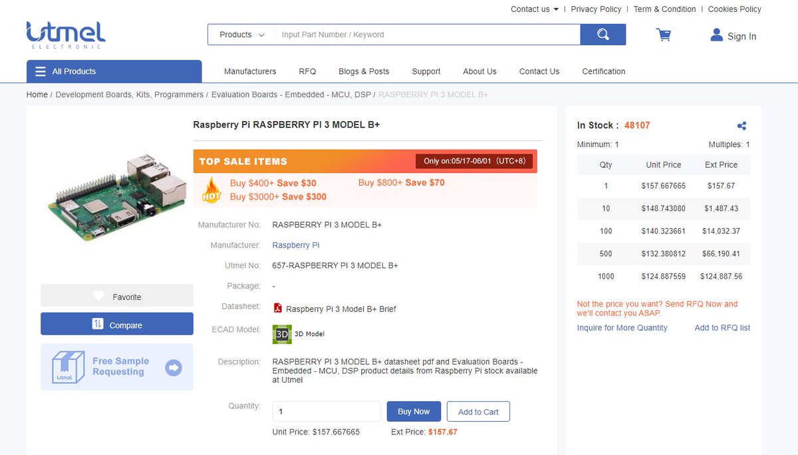Screen dimensions: 798x455
Task: Click the user profile icon beside Sign In
Action: pos(716,35)
